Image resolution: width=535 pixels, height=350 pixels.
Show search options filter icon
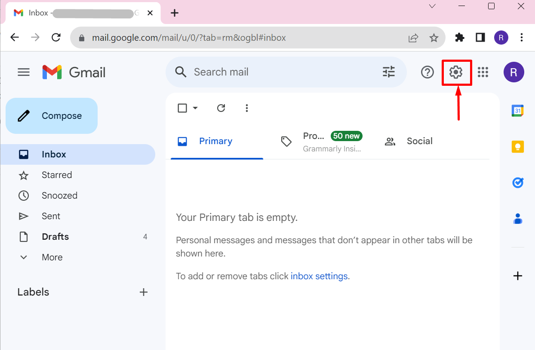pos(388,72)
